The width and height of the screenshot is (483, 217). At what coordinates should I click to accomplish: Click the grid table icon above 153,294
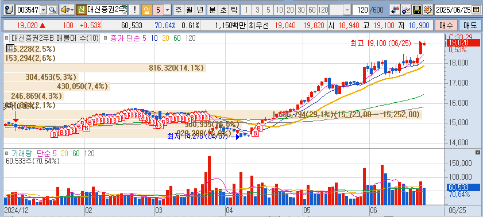(x=10, y=48)
